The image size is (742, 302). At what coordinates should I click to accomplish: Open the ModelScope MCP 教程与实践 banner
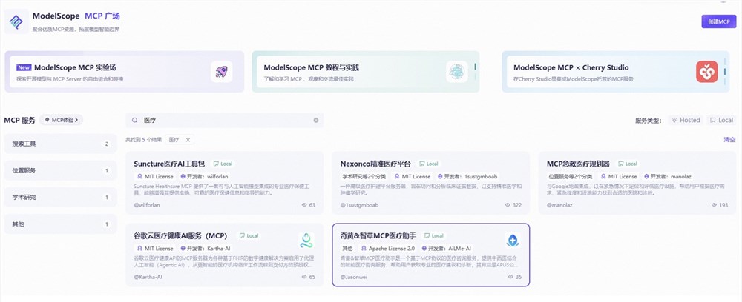click(x=365, y=72)
